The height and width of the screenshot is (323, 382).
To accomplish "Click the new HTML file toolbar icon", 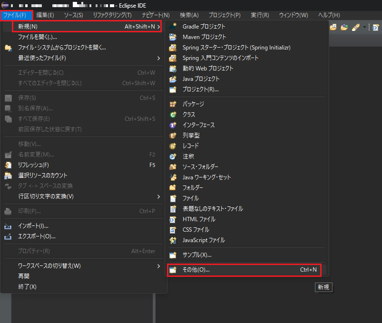I will pyautogui.click(x=376, y=27).
